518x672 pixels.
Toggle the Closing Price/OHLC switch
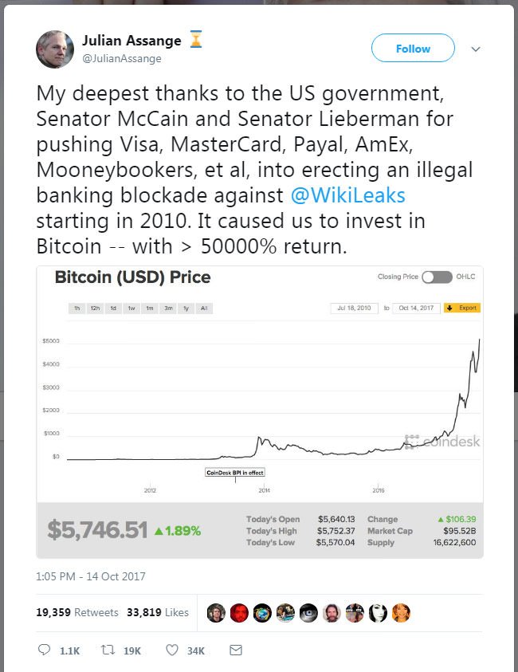pyautogui.click(x=437, y=277)
